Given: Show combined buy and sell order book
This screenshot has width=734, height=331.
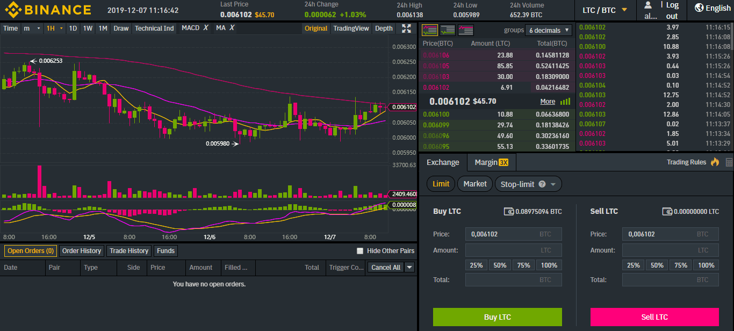Looking at the screenshot, I should tap(430, 30).
